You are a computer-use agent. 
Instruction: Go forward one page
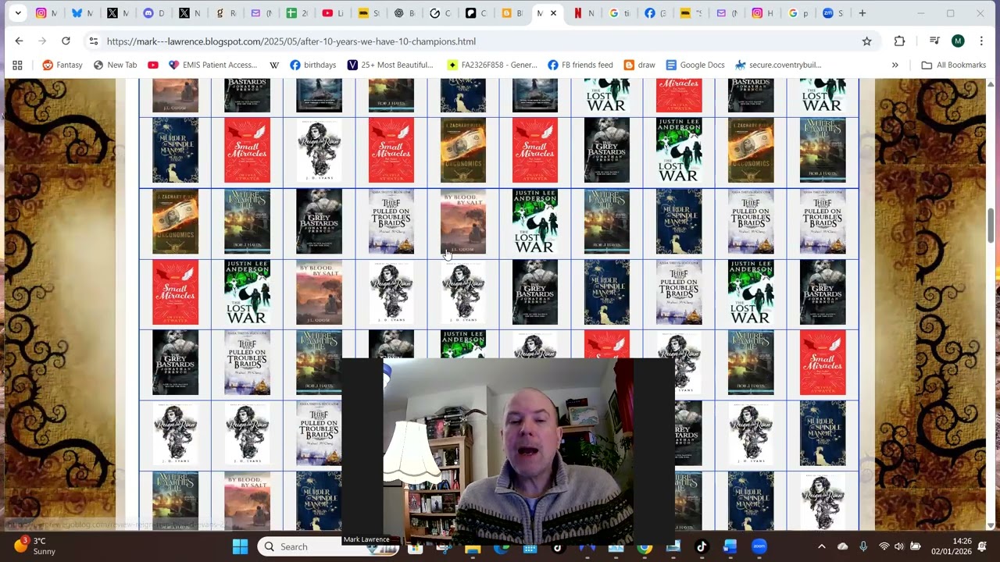click(42, 41)
